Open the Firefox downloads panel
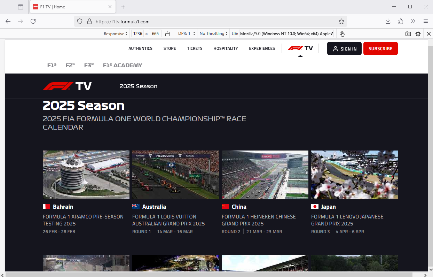433x277 pixels. pos(388,21)
